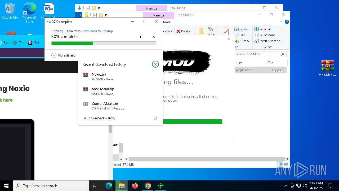Click the search magnifier icon in Mod.Menu

pos(283,54)
